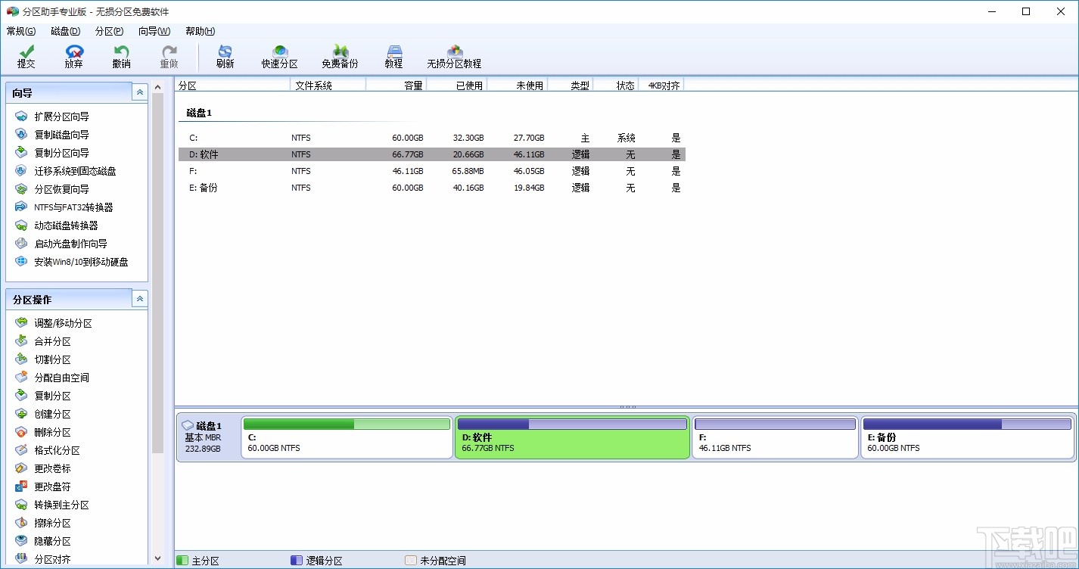Image resolution: width=1079 pixels, height=569 pixels.
Task: Click the D: 软件 66.77GB block
Action: click(572, 437)
